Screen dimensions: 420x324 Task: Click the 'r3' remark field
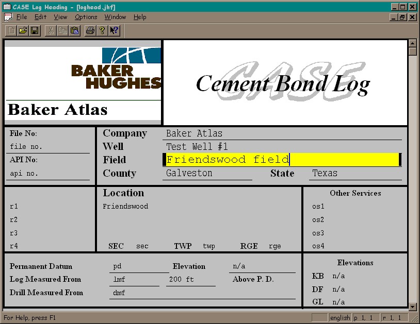[13, 233]
